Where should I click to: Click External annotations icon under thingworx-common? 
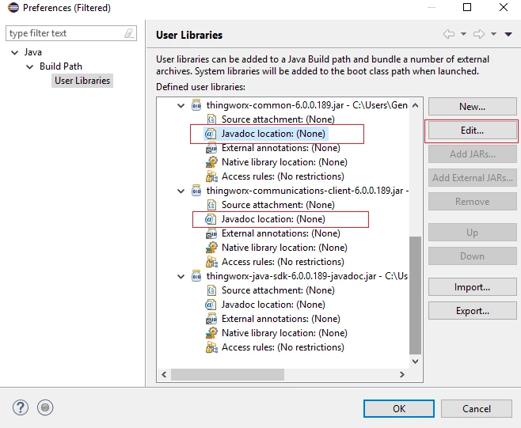(x=211, y=148)
